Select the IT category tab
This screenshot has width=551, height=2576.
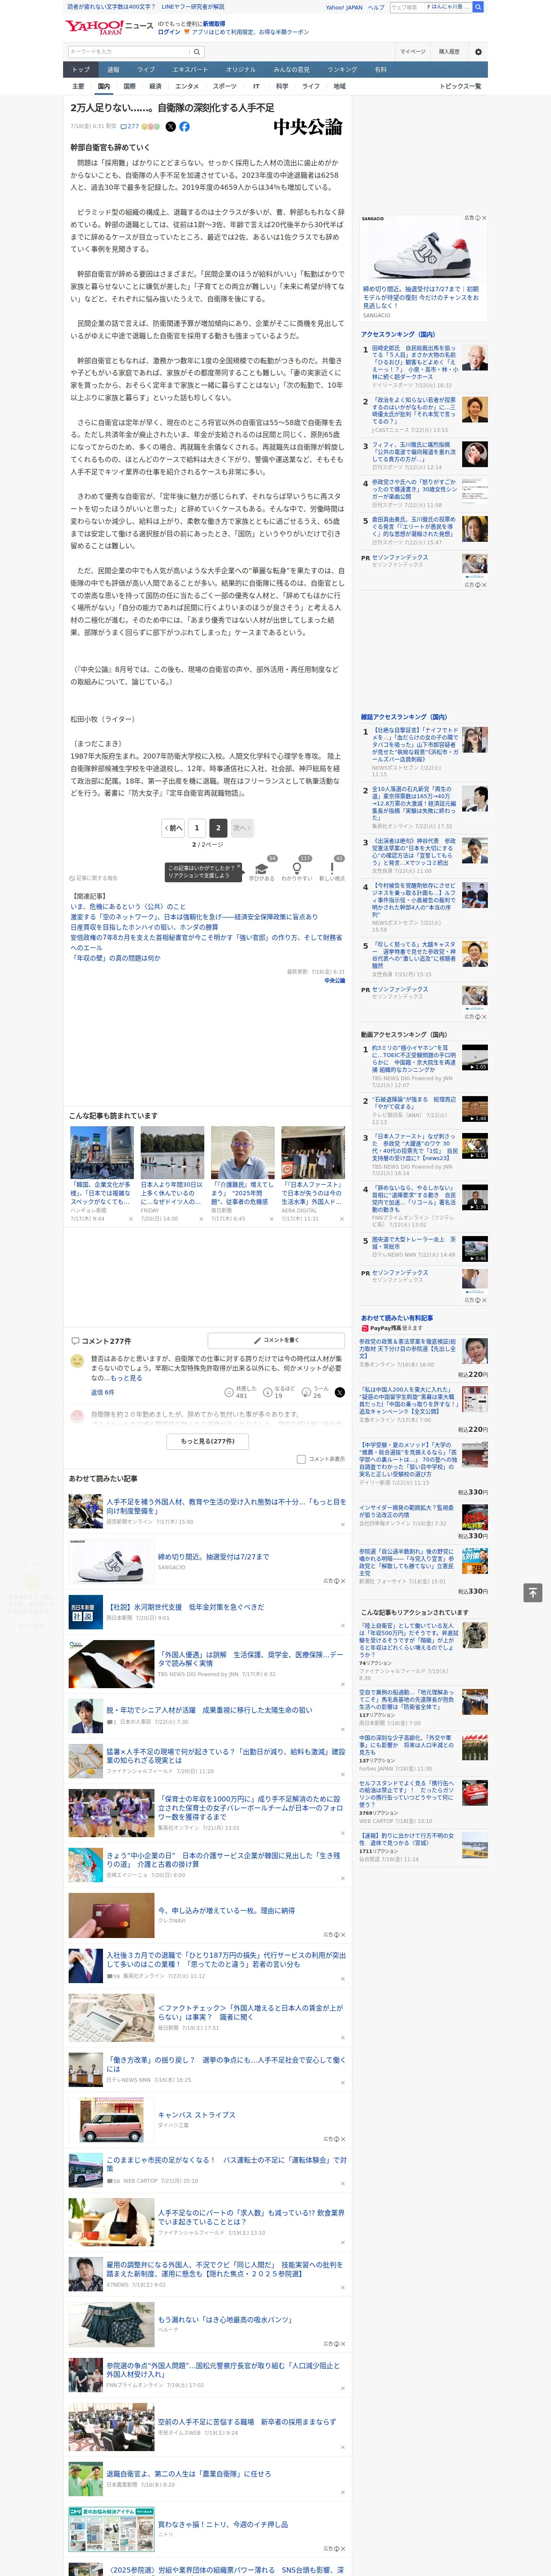(256, 87)
